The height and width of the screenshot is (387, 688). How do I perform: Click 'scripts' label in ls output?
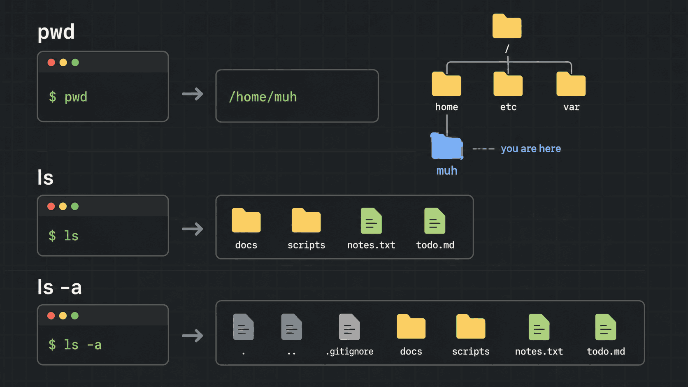pos(306,246)
